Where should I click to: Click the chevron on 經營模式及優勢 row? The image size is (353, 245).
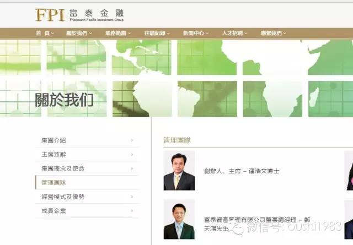(132, 197)
